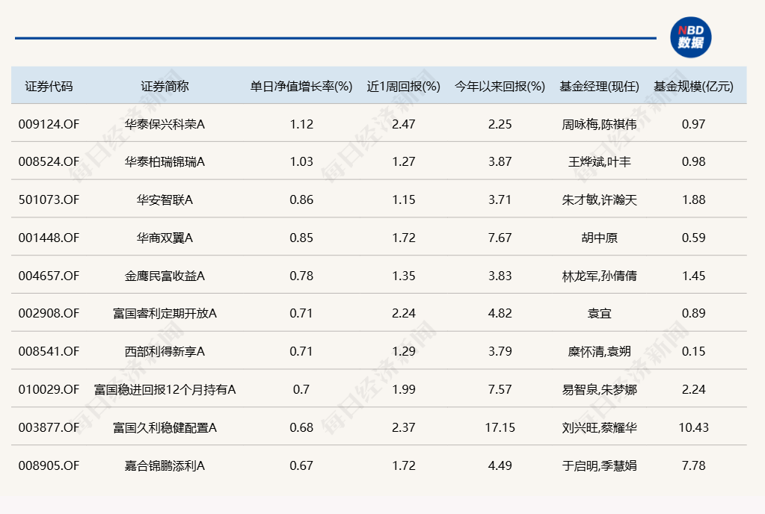The height and width of the screenshot is (514, 765).
Task: Click the year-to-date return 17.15
Action: coord(500,427)
